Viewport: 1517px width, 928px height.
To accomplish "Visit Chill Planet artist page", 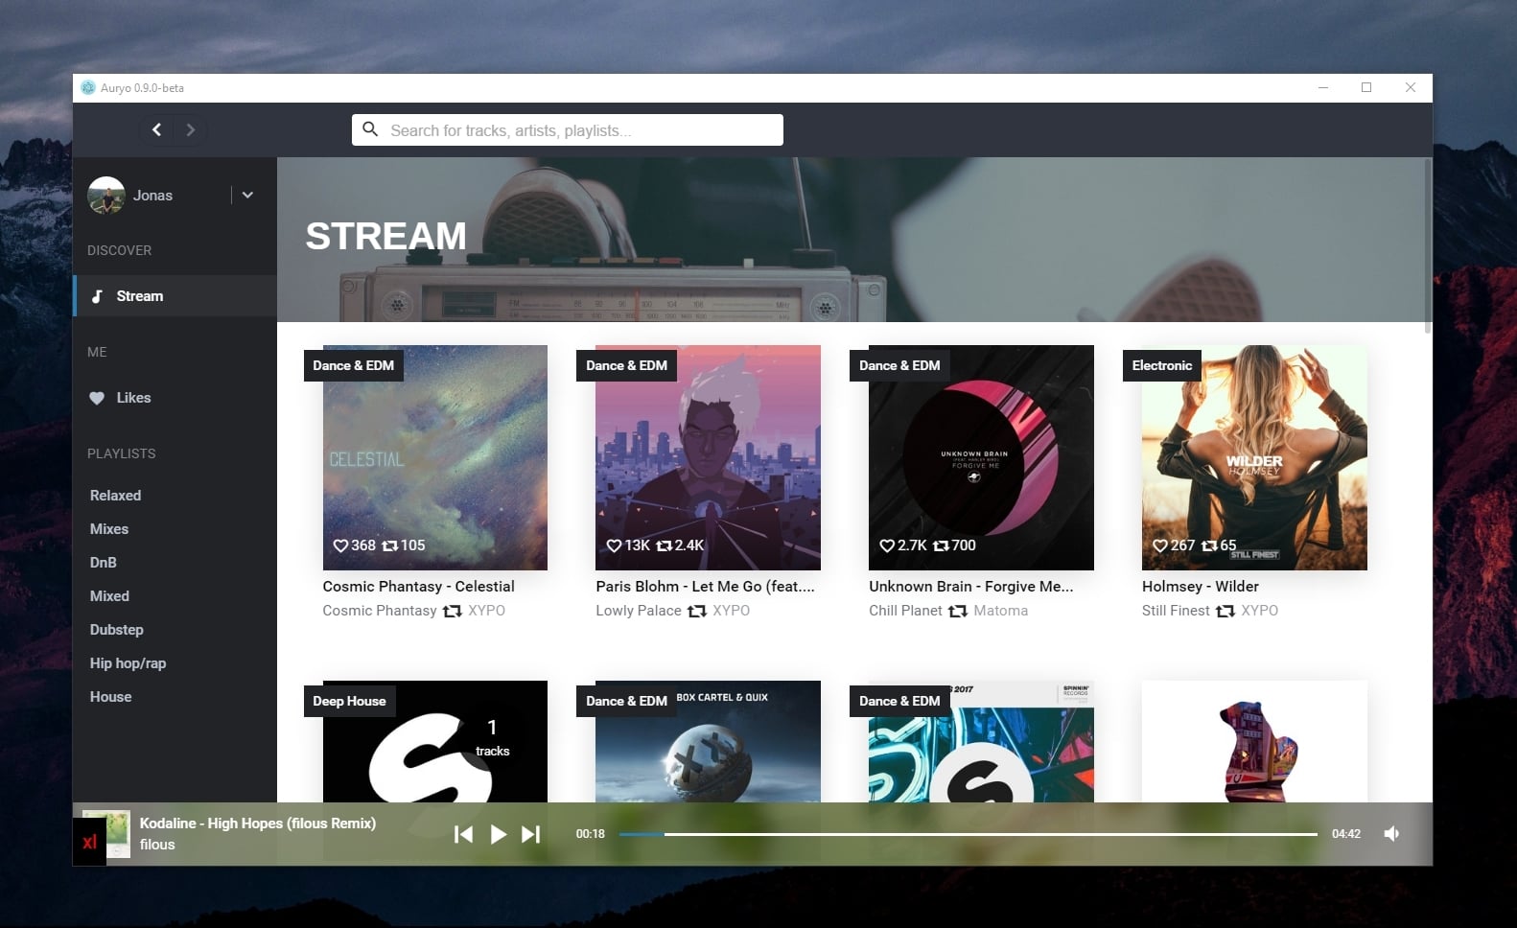I will [x=905, y=611].
